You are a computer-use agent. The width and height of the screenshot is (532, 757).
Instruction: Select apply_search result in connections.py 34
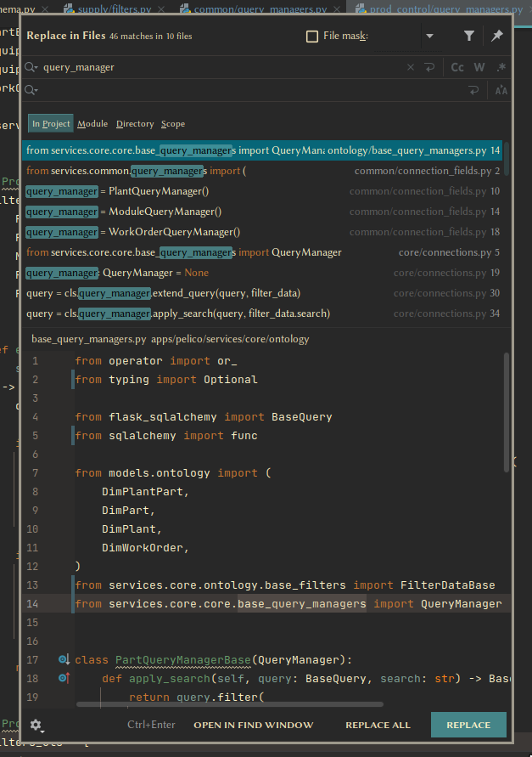tap(262, 314)
